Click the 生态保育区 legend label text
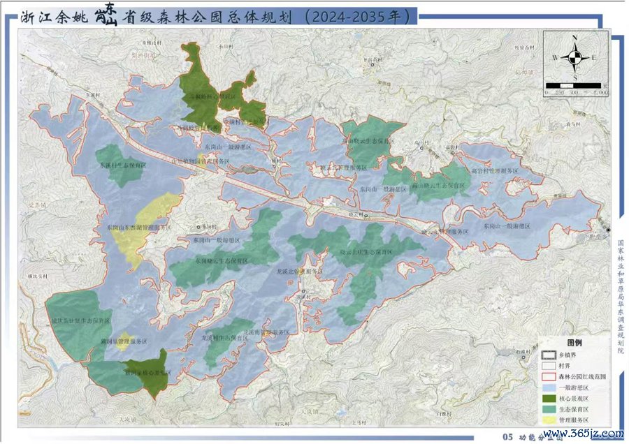 point(574,410)
